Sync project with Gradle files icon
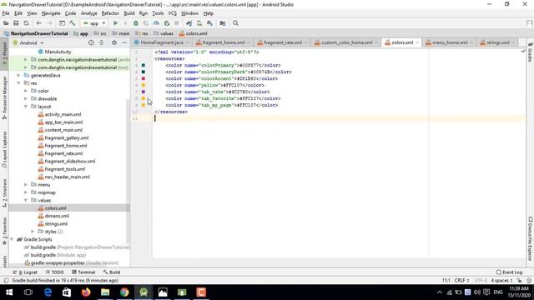 pos(189,23)
